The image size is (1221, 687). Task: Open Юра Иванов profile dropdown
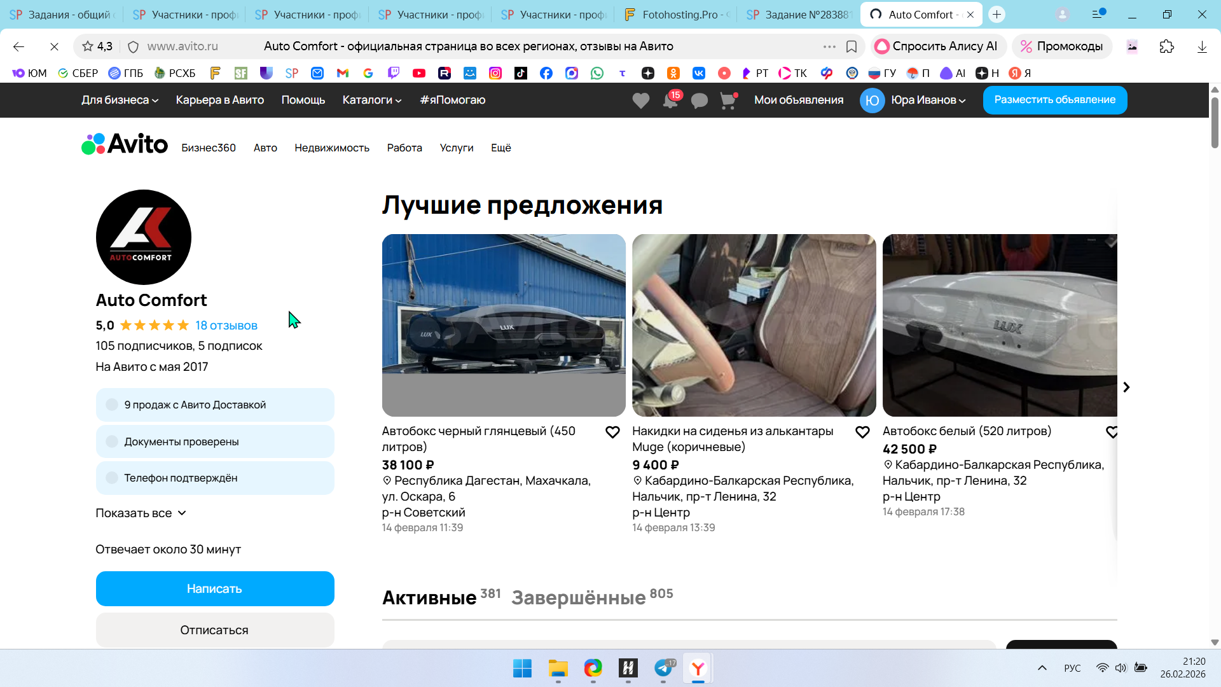pyautogui.click(x=928, y=100)
